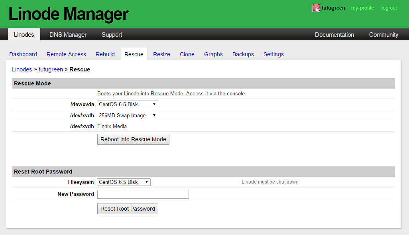
Task: Click the Reset Root Password section header
Action: point(203,172)
